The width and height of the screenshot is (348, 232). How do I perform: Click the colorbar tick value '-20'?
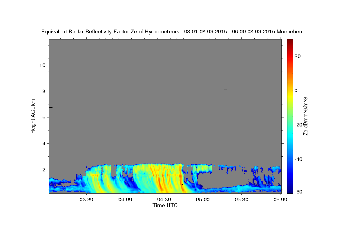pos(298,125)
